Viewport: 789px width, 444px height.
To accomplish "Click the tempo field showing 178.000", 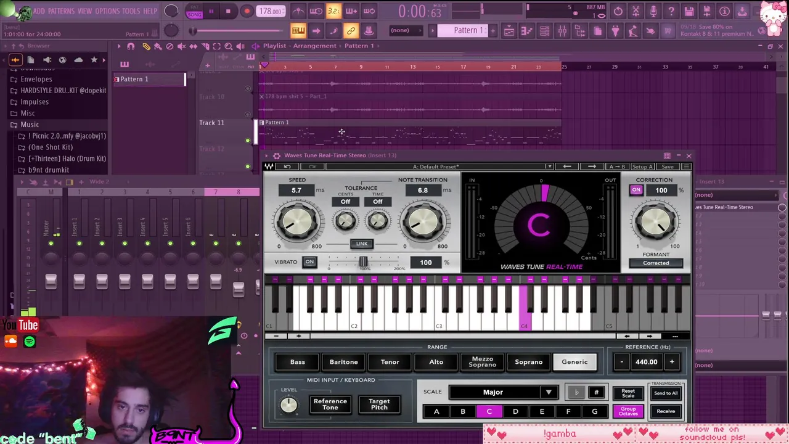I will (x=271, y=11).
